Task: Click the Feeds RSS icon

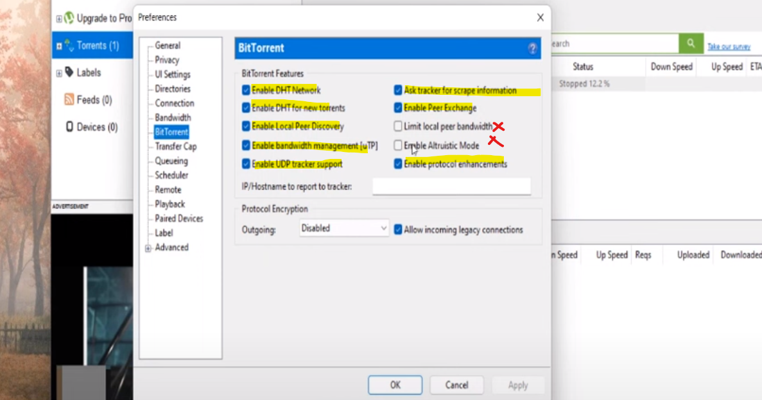Action: (69, 99)
